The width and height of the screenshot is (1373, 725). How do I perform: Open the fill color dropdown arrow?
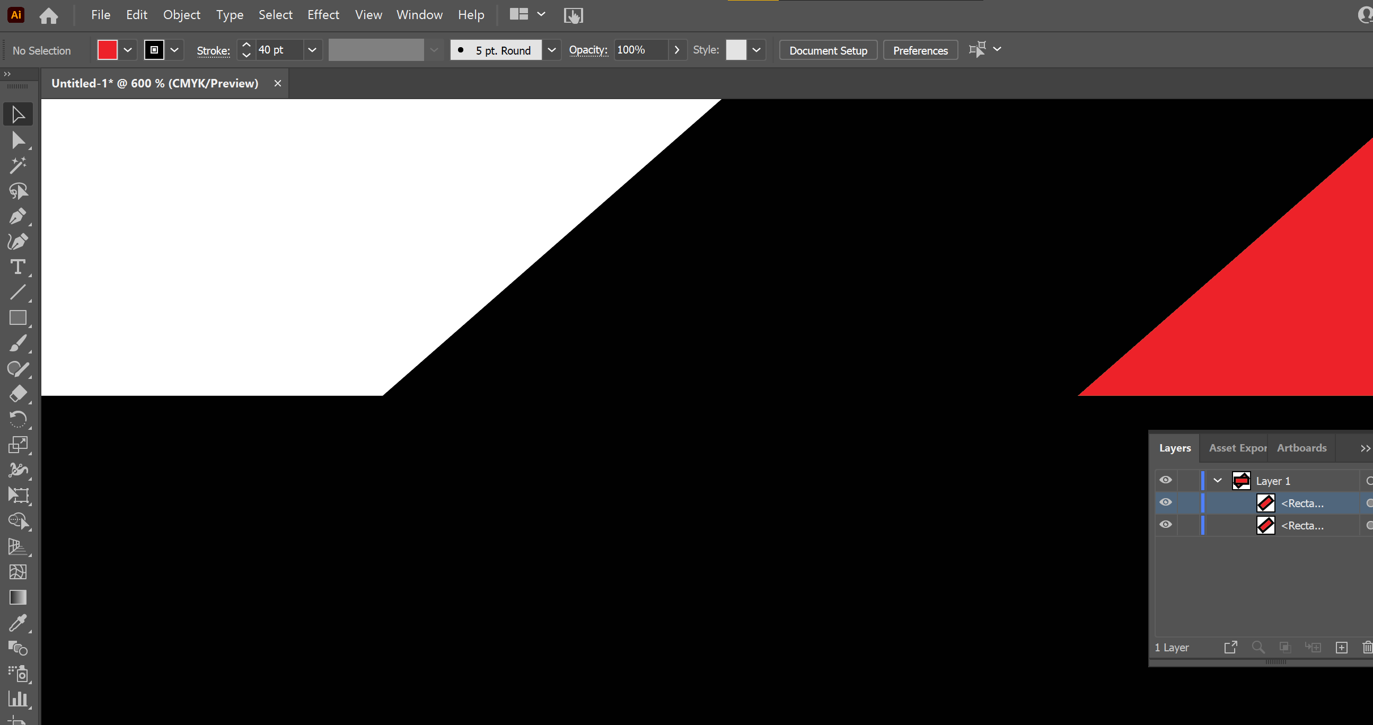tap(128, 50)
